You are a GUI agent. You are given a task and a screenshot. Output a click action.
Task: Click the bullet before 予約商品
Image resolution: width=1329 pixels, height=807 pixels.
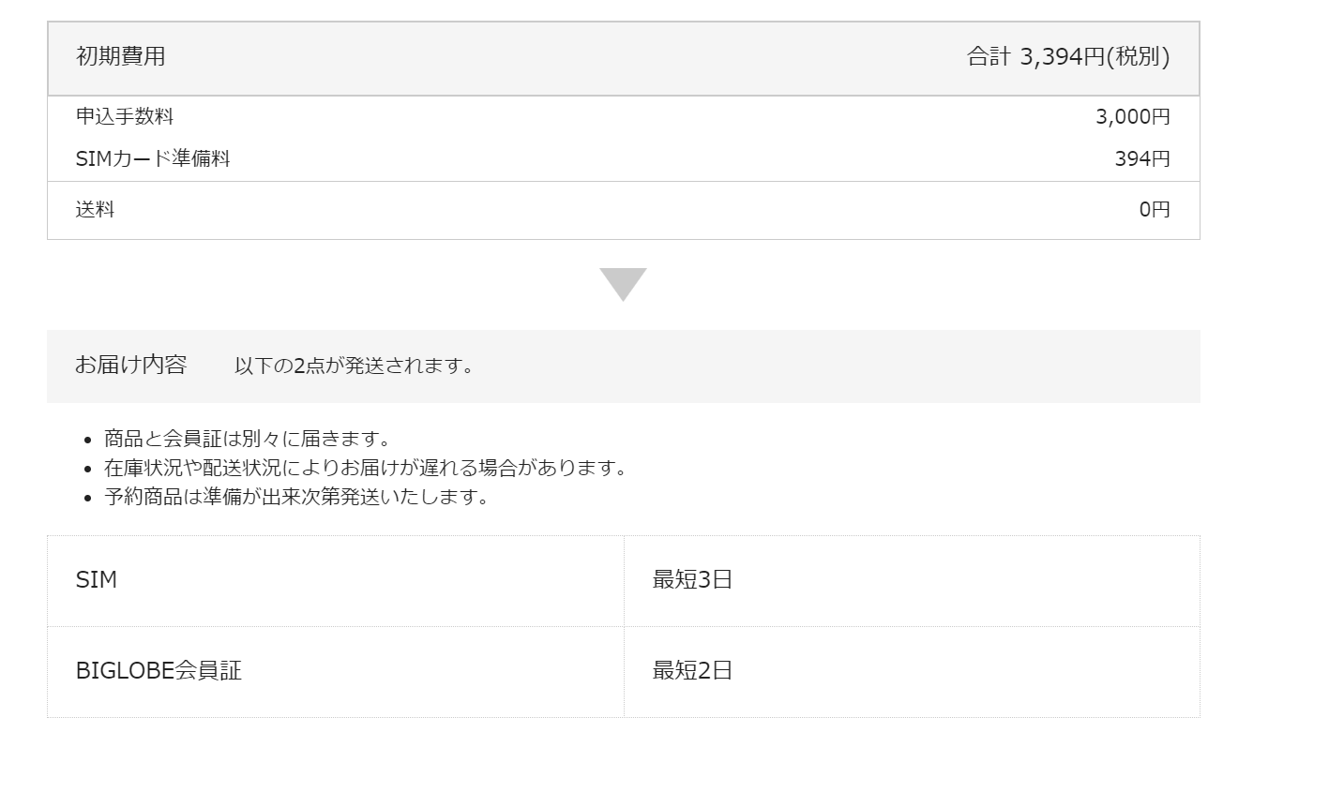tap(87, 498)
